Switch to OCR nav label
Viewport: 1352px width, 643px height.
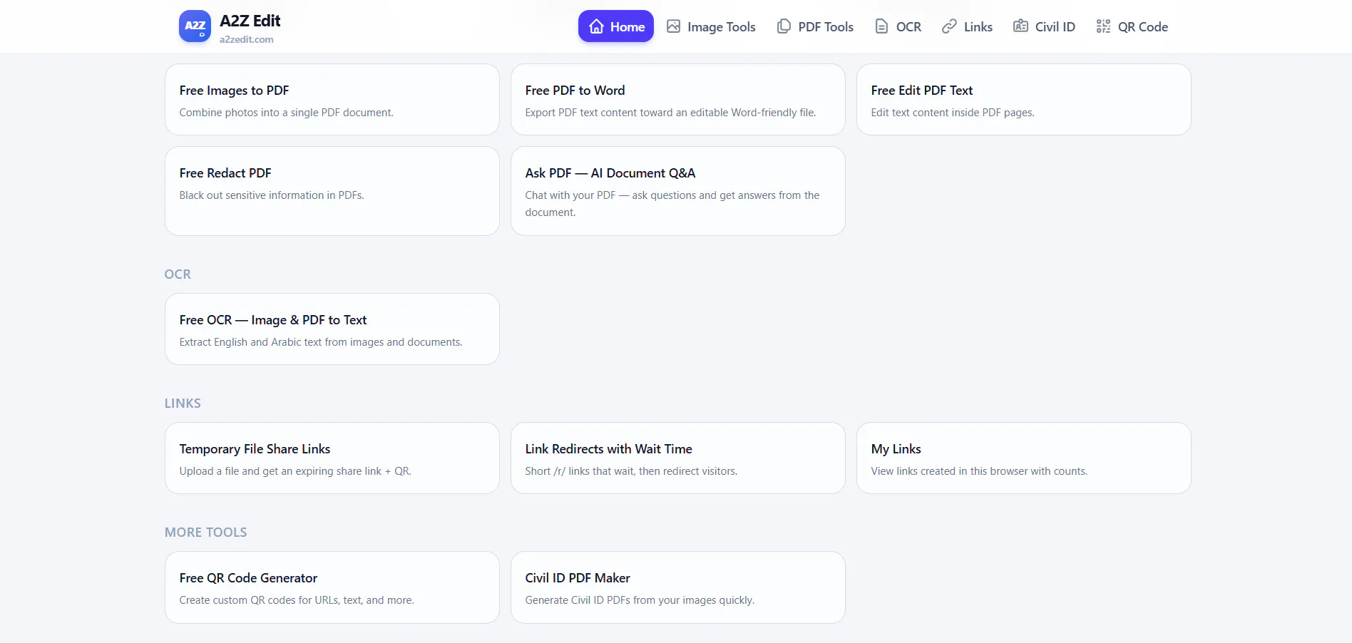908,27
